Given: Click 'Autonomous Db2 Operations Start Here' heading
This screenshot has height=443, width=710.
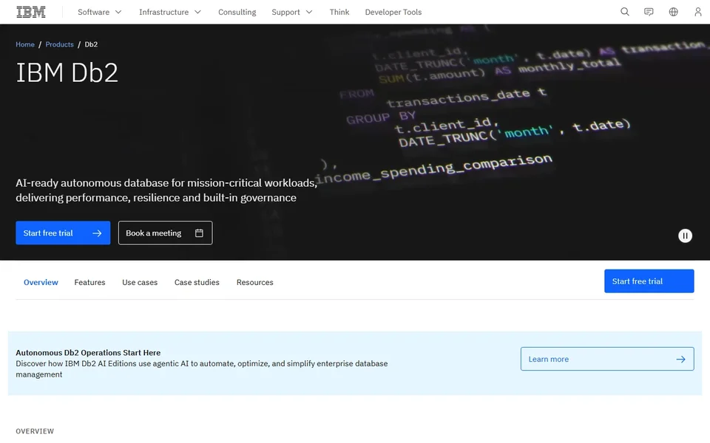Looking at the screenshot, I should (88, 353).
